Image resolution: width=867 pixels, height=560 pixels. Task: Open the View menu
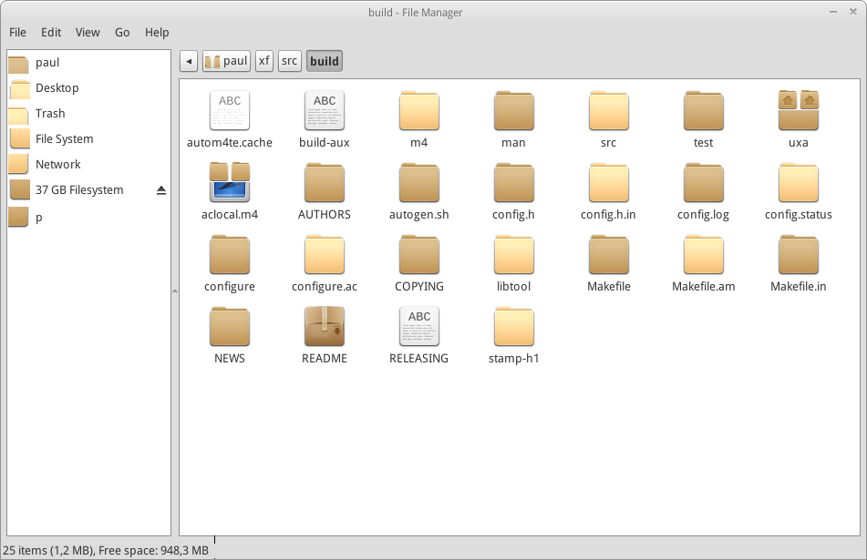click(88, 32)
